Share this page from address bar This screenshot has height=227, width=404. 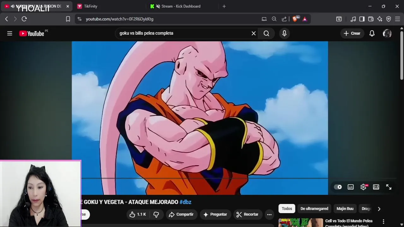[x=284, y=19]
